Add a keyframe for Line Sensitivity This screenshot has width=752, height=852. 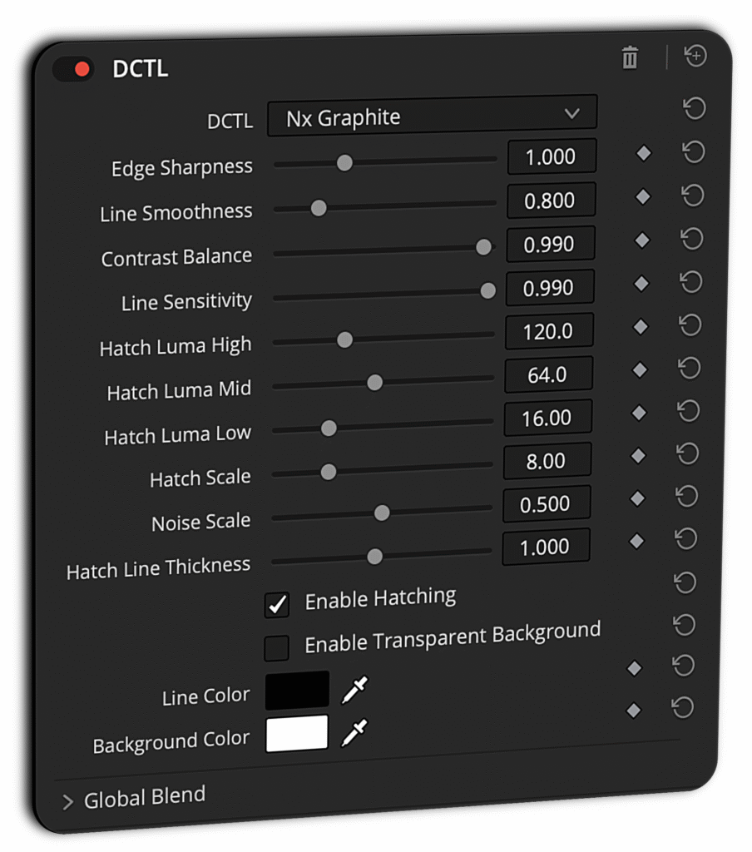coord(641,285)
